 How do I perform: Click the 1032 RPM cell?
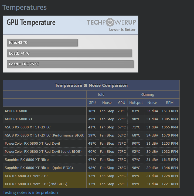pyautogui.click(x=170, y=152)
